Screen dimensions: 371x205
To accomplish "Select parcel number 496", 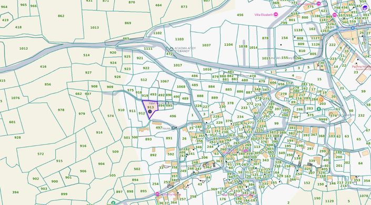I will (x=173, y=116).
